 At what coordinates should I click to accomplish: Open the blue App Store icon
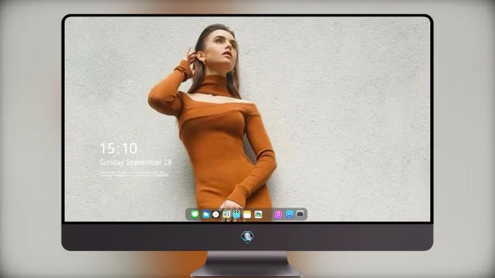[x=290, y=214]
